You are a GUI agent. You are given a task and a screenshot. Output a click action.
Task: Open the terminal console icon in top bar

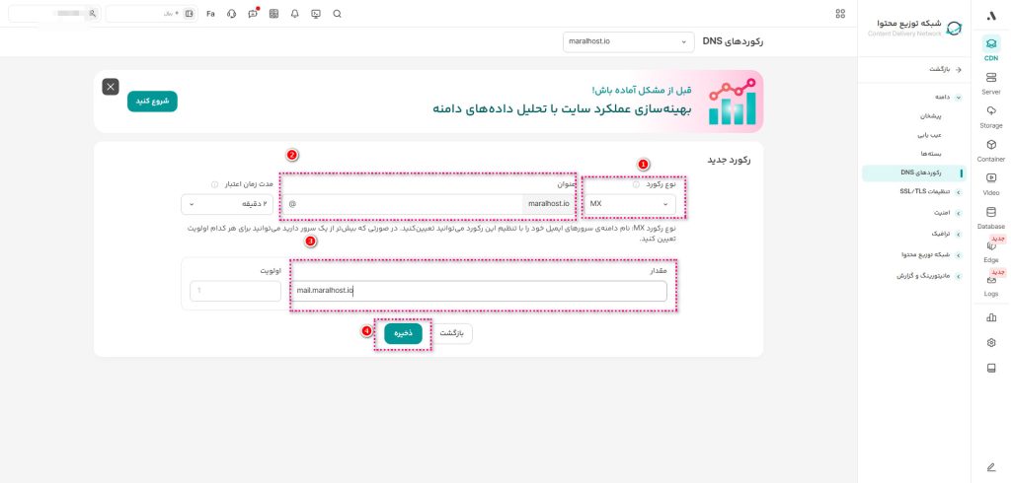(x=316, y=14)
